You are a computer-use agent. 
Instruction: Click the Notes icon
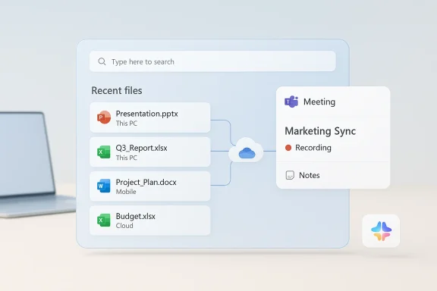tap(290, 175)
